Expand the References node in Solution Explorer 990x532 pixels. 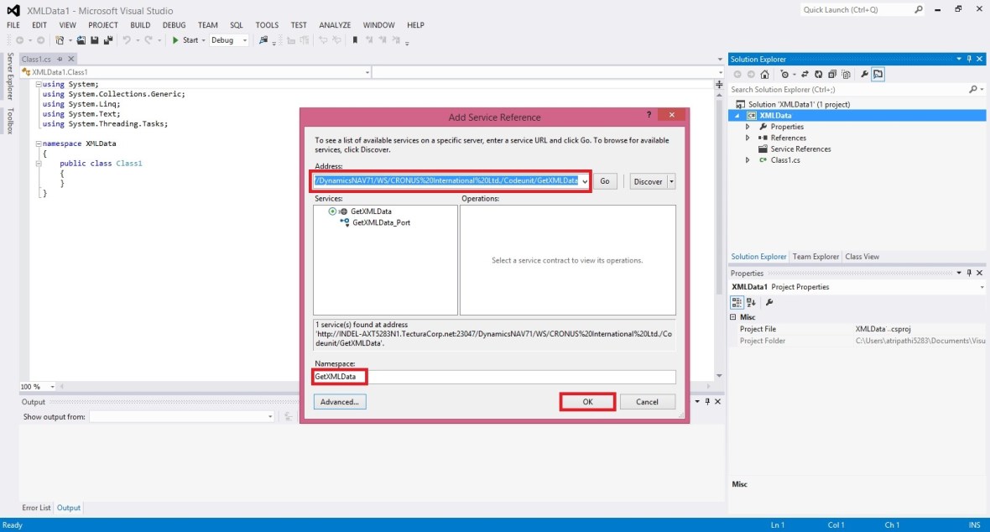(x=747, y=138)
